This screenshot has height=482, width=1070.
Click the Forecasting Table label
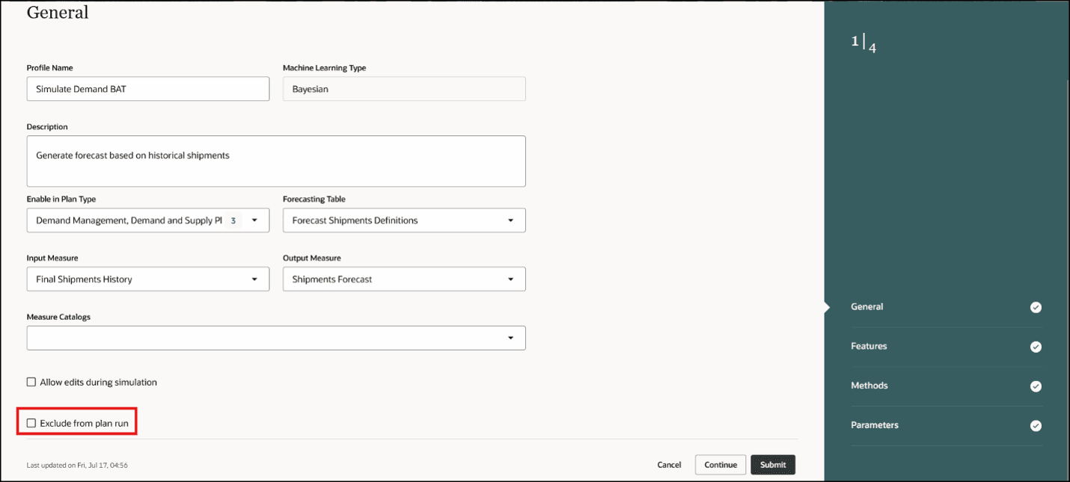[x=314, y=200]
